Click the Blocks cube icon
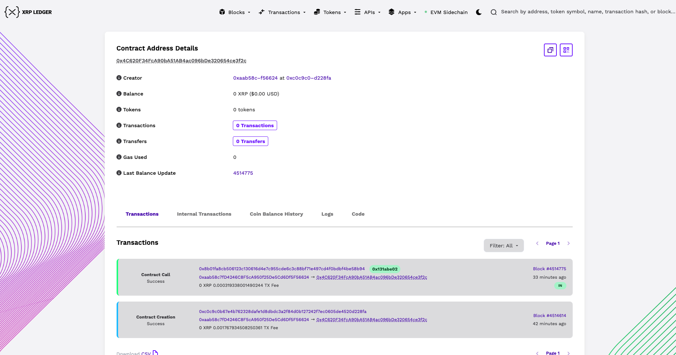The height and width of the screenshot is (355, 676). (222, 12)
